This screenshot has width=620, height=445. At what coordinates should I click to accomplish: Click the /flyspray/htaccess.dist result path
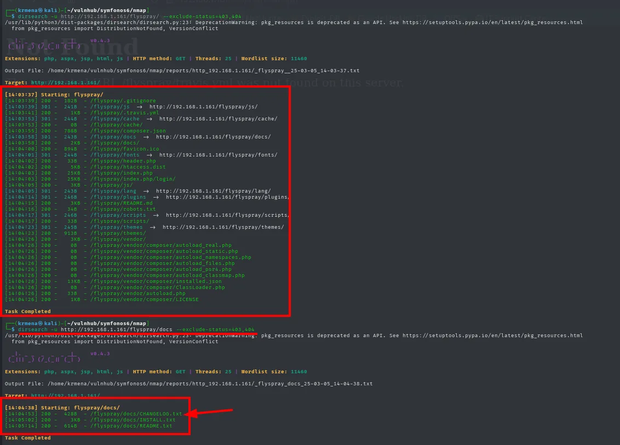[x=128, y=167]
